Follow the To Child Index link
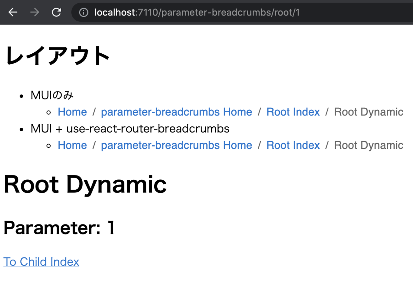 41,262
